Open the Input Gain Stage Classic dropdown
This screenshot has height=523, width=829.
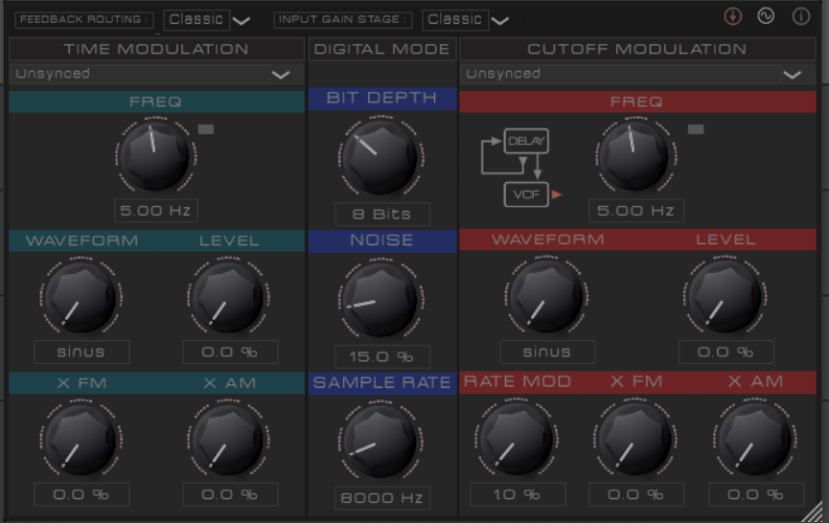(466, 19)
